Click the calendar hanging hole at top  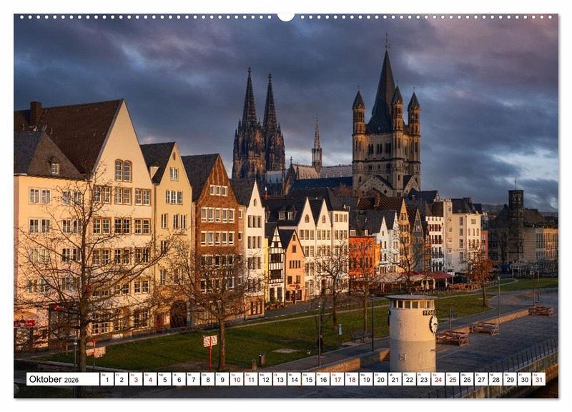pos(286,16)
